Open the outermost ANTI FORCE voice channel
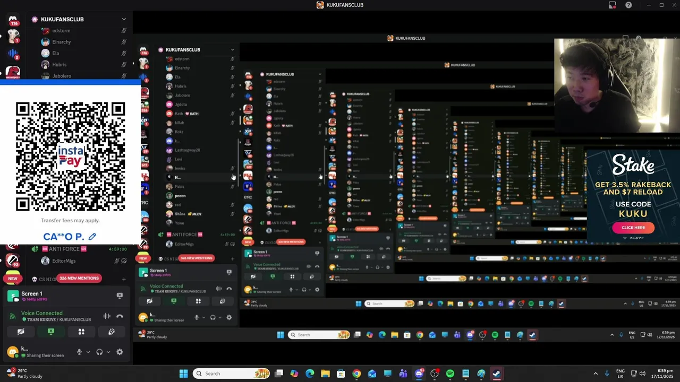 pos(80,249)
